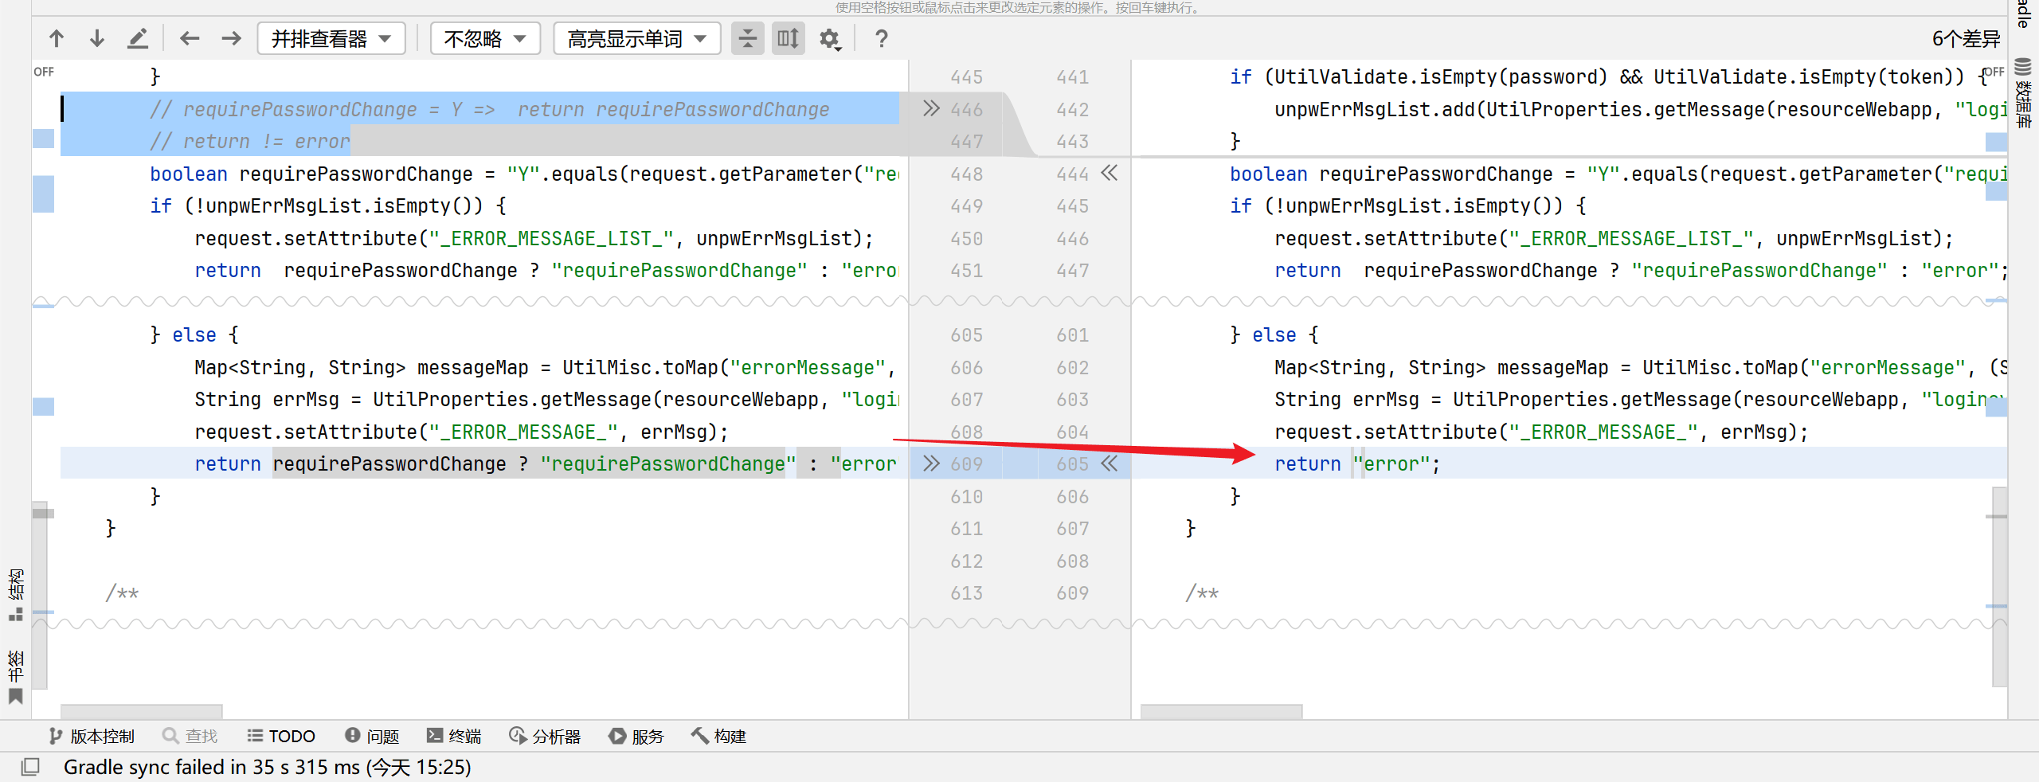Viewport: 2039px width, 782px height.
Task: Open the 高亮显示单词 highlight dropdown
Action: 637,38
